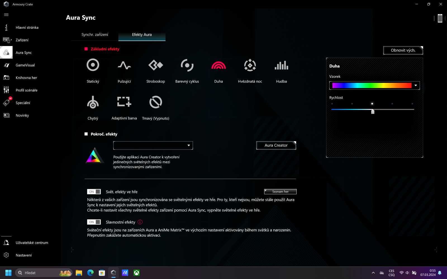The image size is (447, 279).
Task: Choose the Stroboskop effect
Action: pyautogui.click(x=156, y=65)
